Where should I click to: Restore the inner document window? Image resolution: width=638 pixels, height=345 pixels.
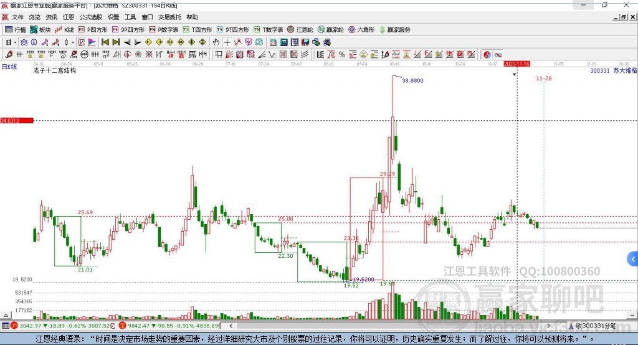[623, 17]
